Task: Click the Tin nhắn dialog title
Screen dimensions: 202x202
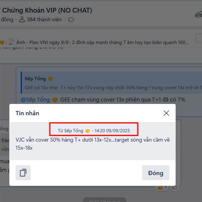Action: [27, 113]
